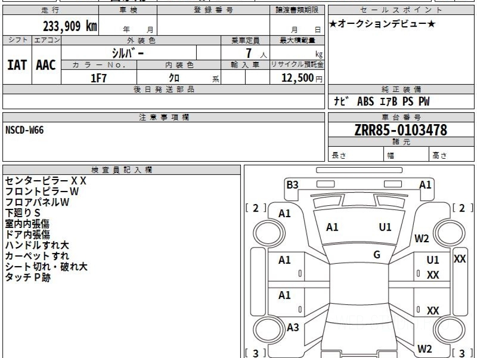Click the 諸元 header

[401, 142]
